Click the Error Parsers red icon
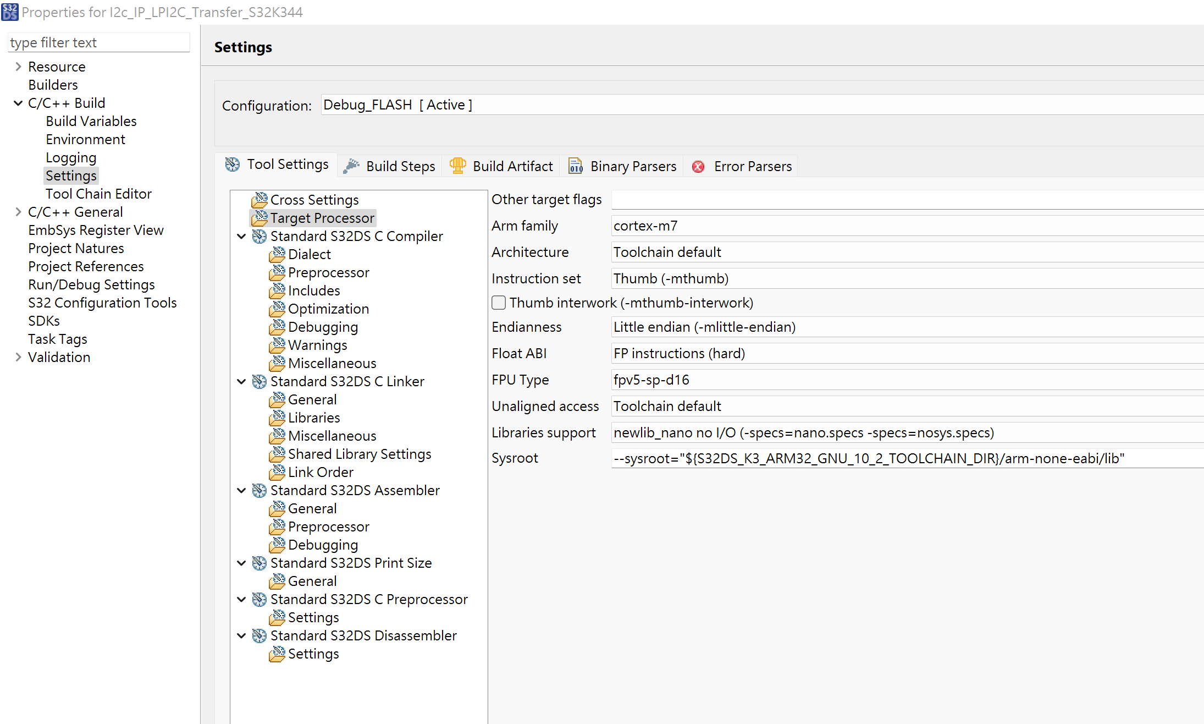Viewport: 1204px width, 724px height. [698, 166]
